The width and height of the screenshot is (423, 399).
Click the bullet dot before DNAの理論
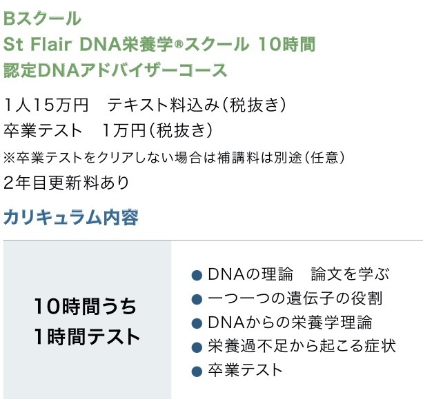[x=196, y=276]
